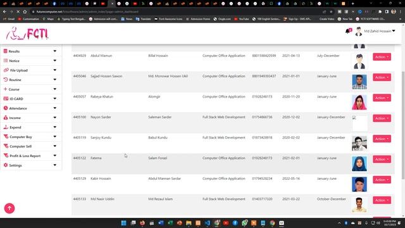Click Sanjoy Kundu's profile photo
Screen dimensions: 405x228
(x=359, y=143)
